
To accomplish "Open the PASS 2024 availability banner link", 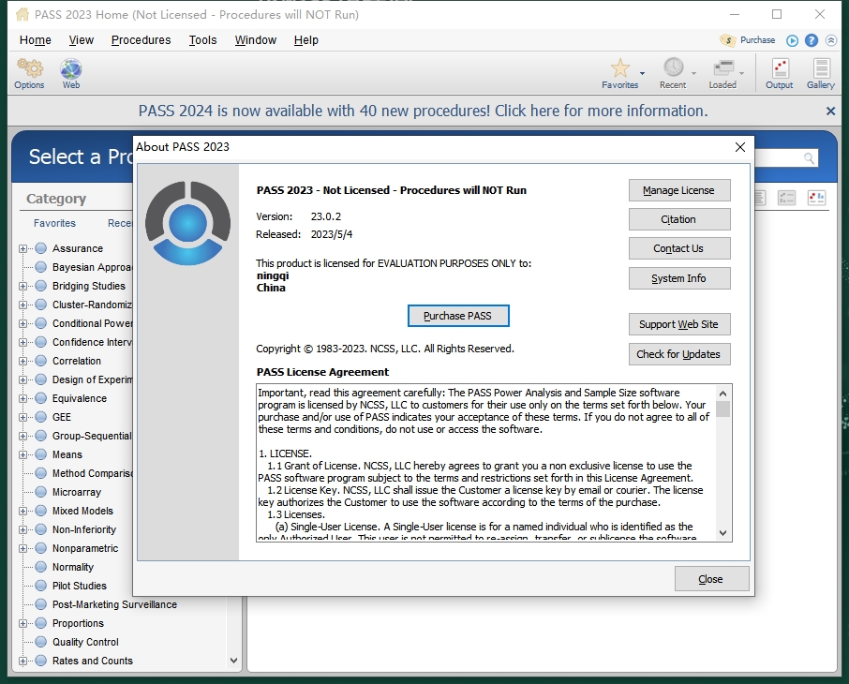I will point(423,111).
